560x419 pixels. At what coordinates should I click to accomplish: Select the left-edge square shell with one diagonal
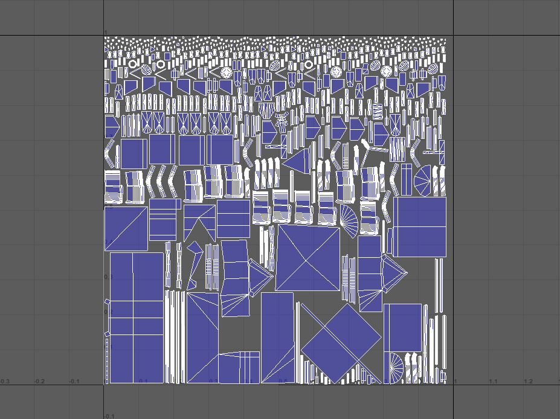126,229
